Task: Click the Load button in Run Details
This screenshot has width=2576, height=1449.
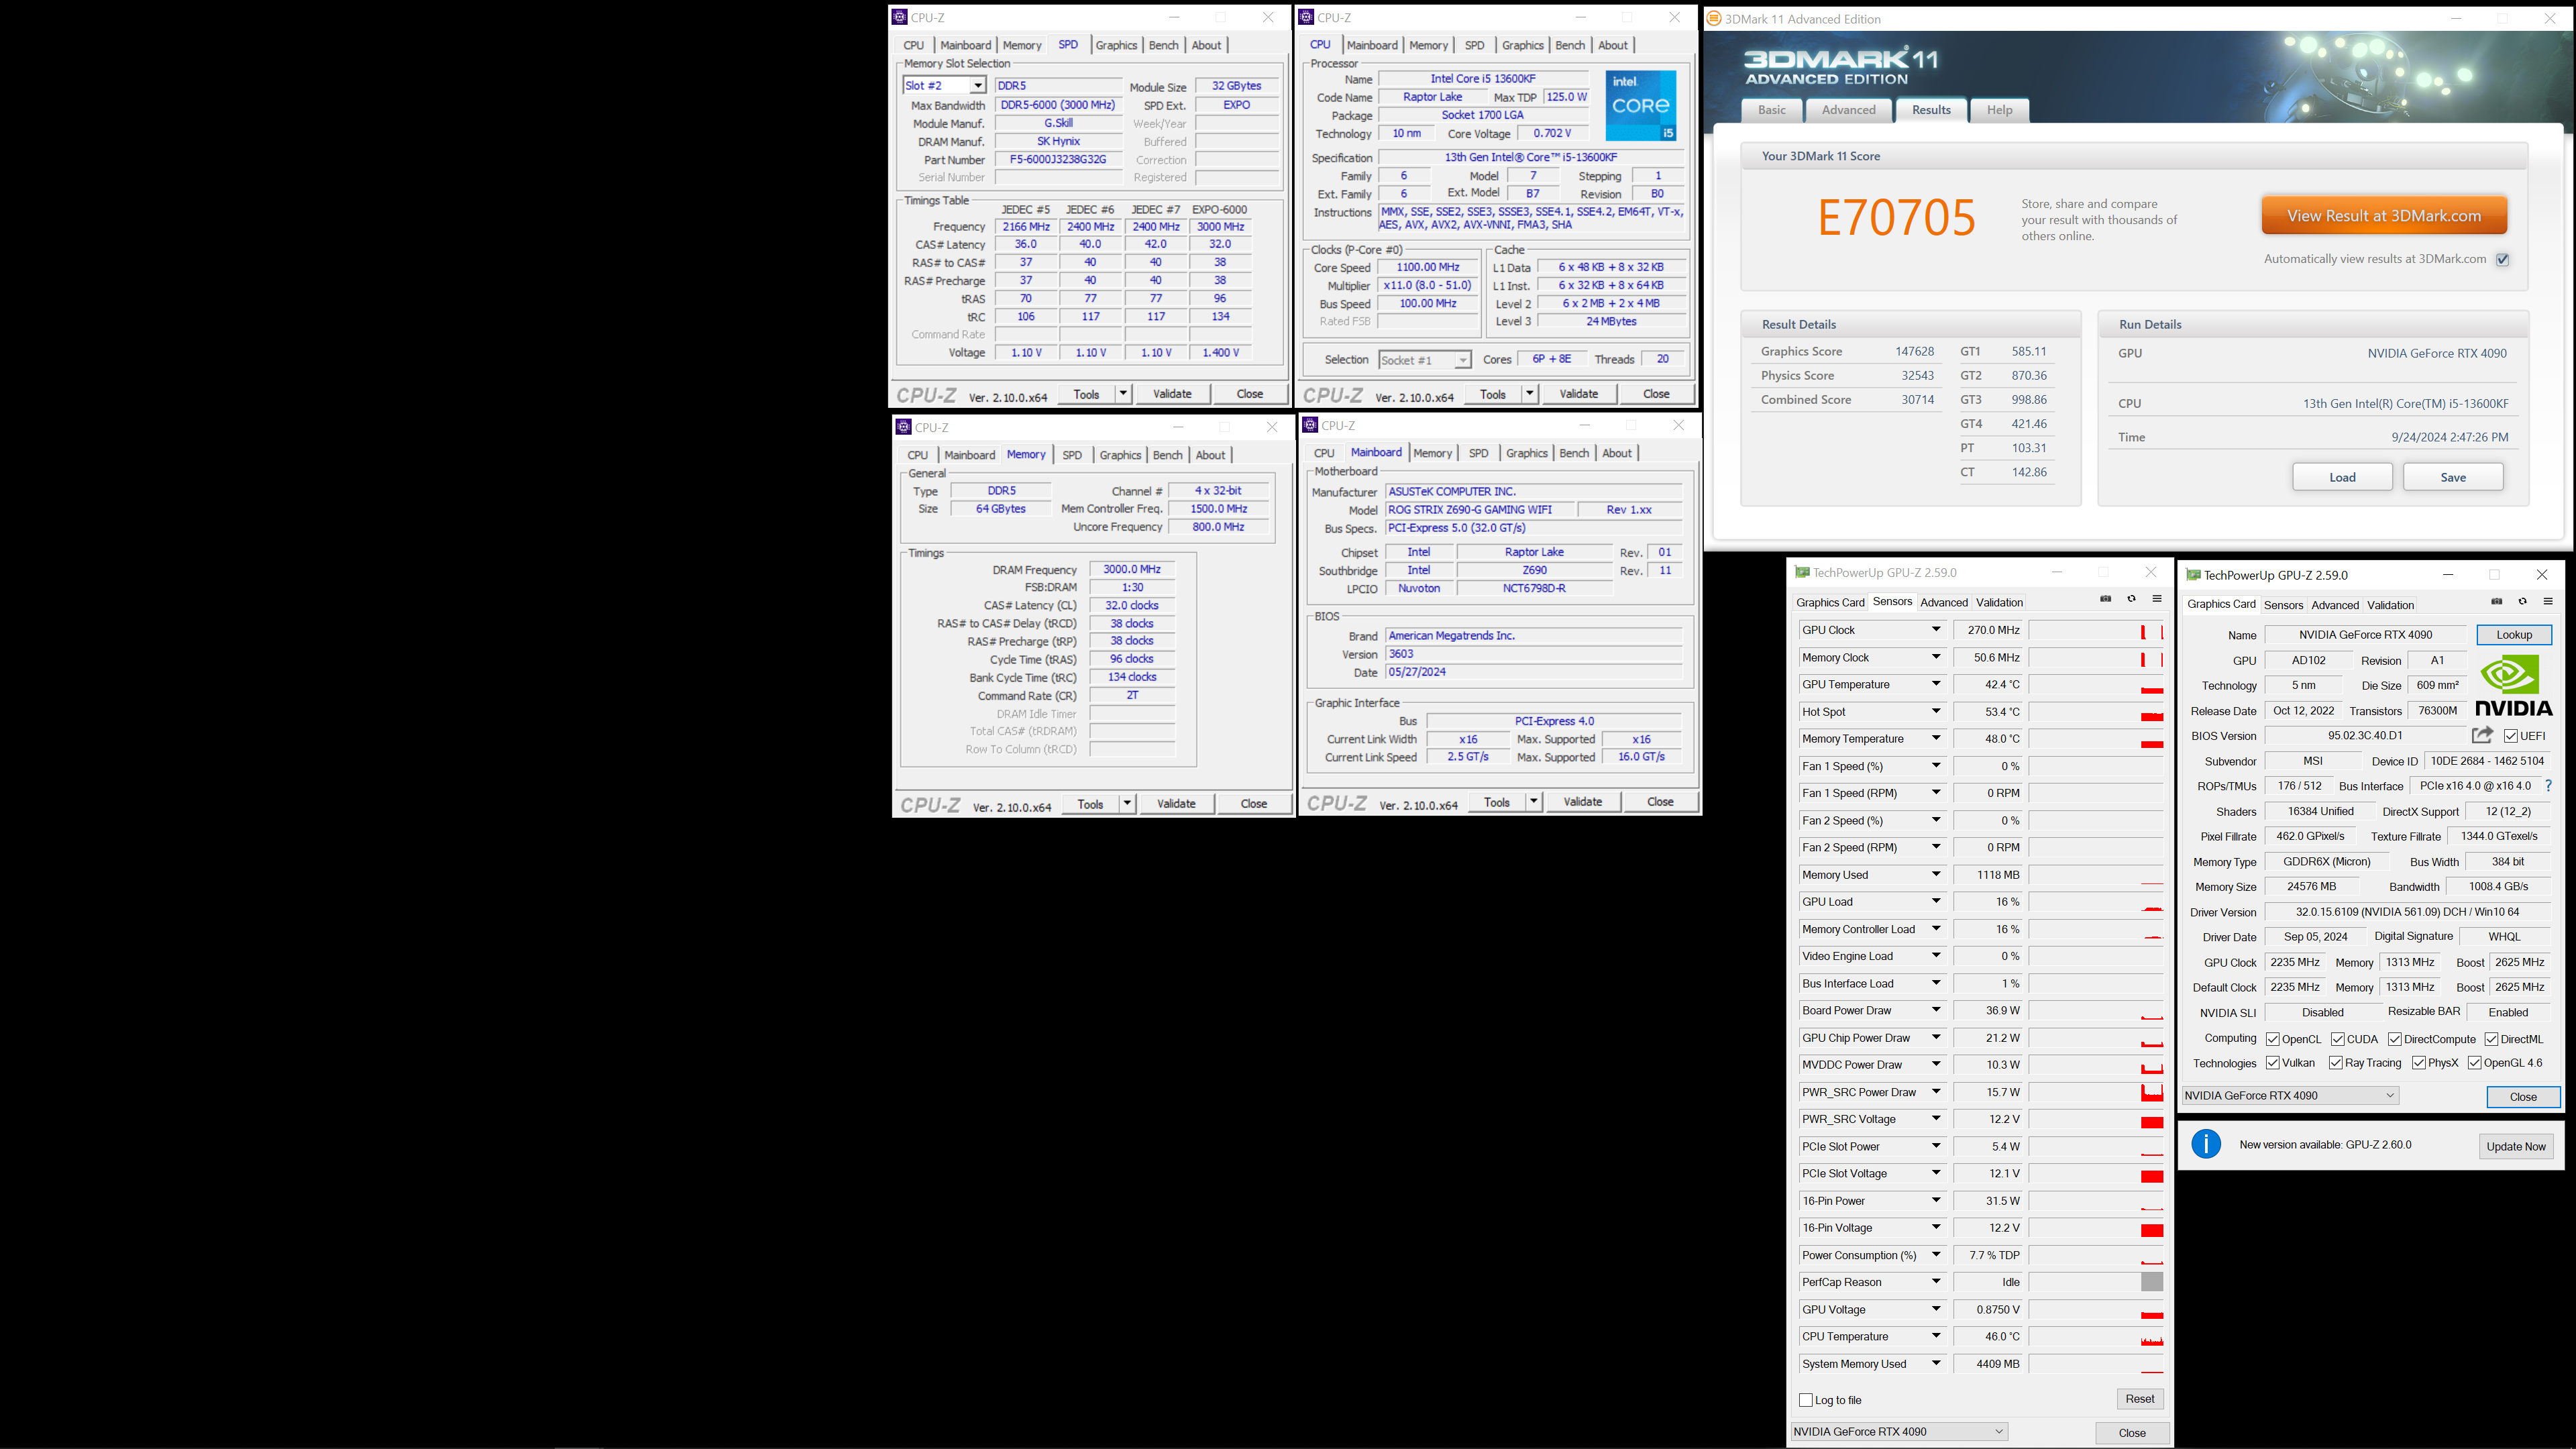Action: 2342,477
